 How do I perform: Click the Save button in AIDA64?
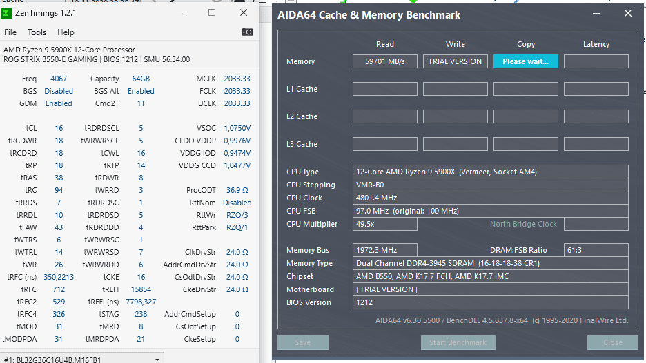click(x=303, y=342)
